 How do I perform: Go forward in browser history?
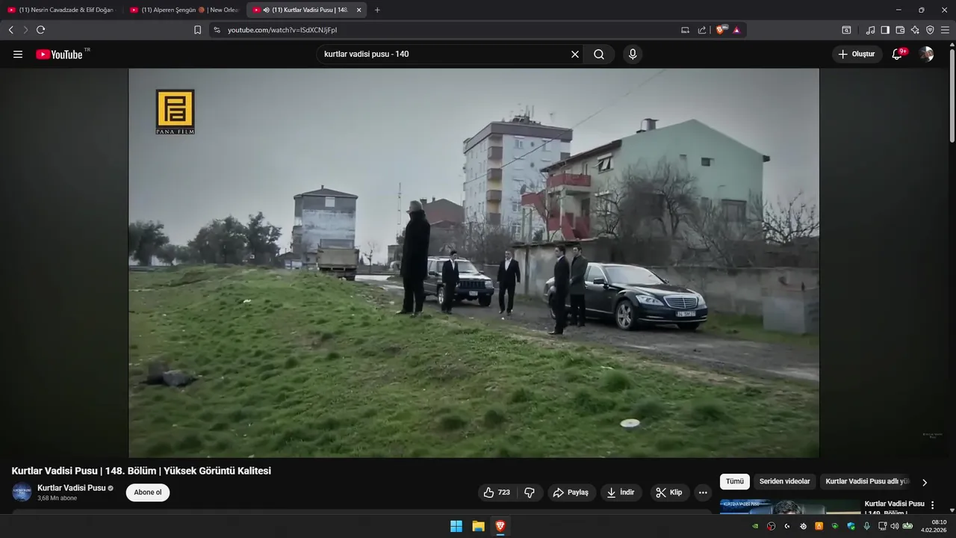click(x=25, y=30)
